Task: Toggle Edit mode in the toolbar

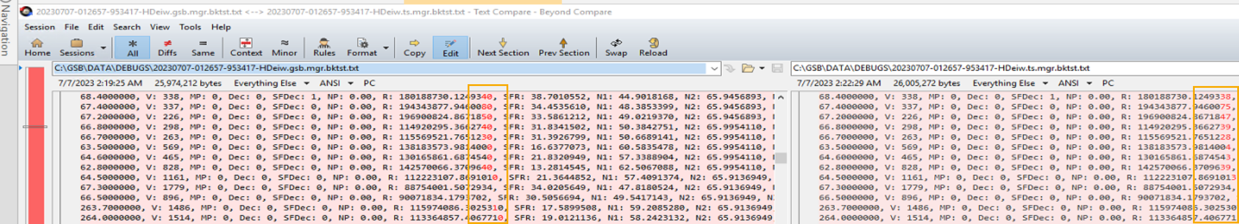Action: click(x=450, y=47)
